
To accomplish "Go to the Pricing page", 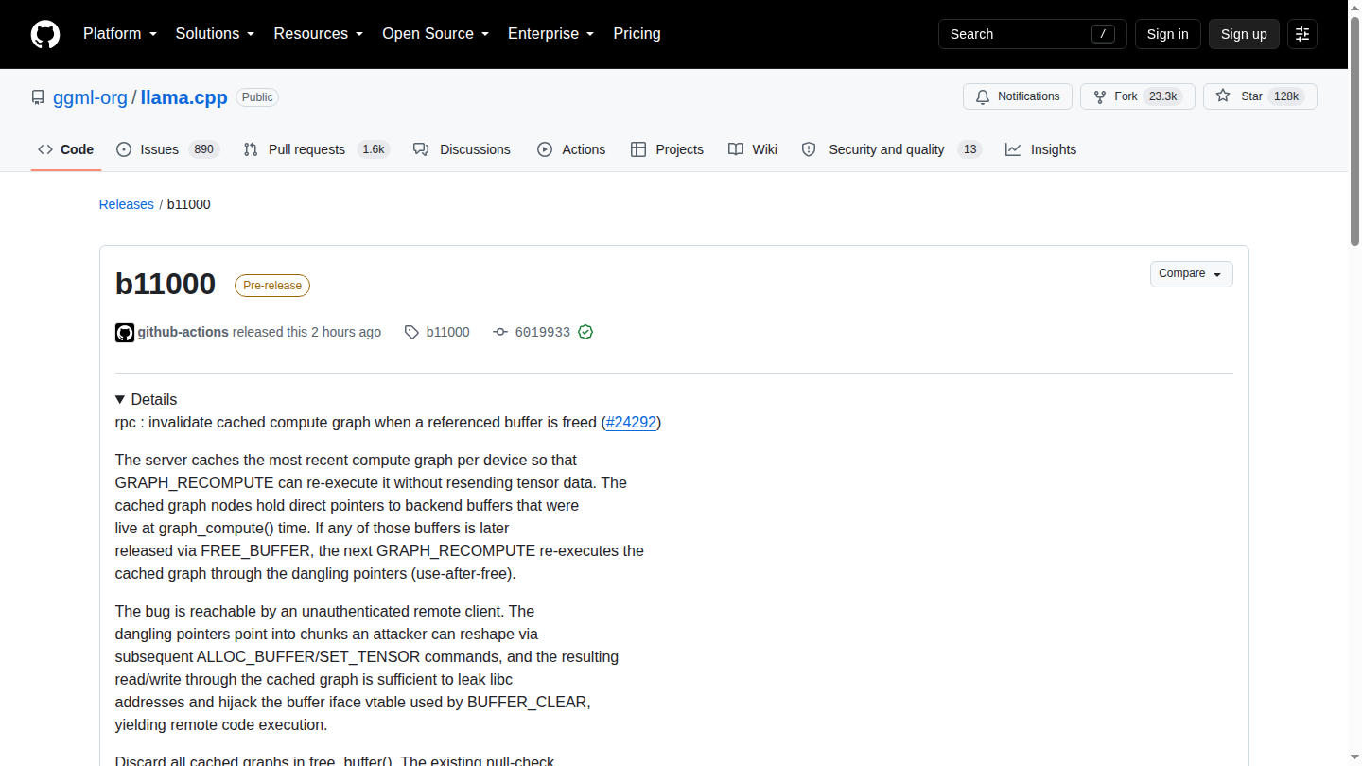I will (637, 34).
